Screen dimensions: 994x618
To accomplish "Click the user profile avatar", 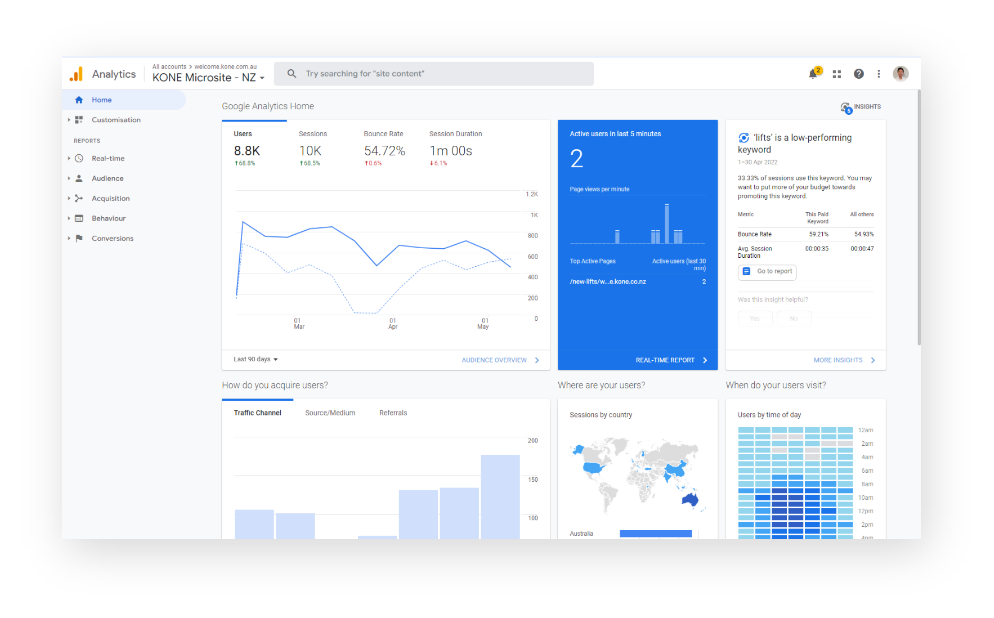I will (900, 74).
